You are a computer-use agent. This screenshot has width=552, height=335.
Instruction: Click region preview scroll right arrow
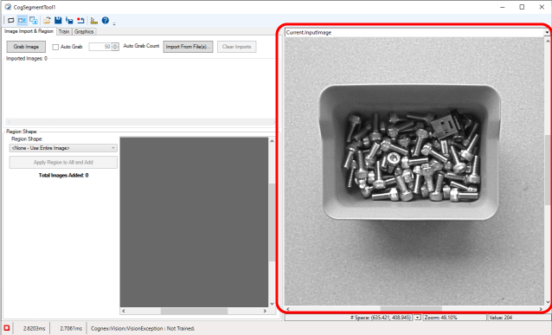tap(265, 311)
